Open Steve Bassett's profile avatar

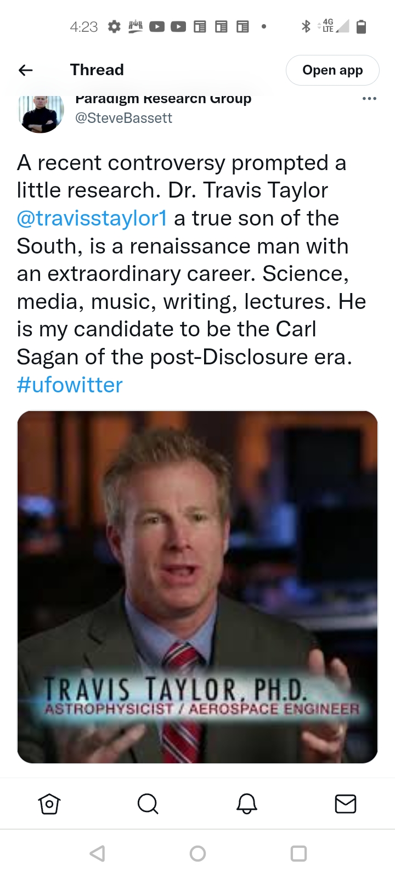click(41, 113)
